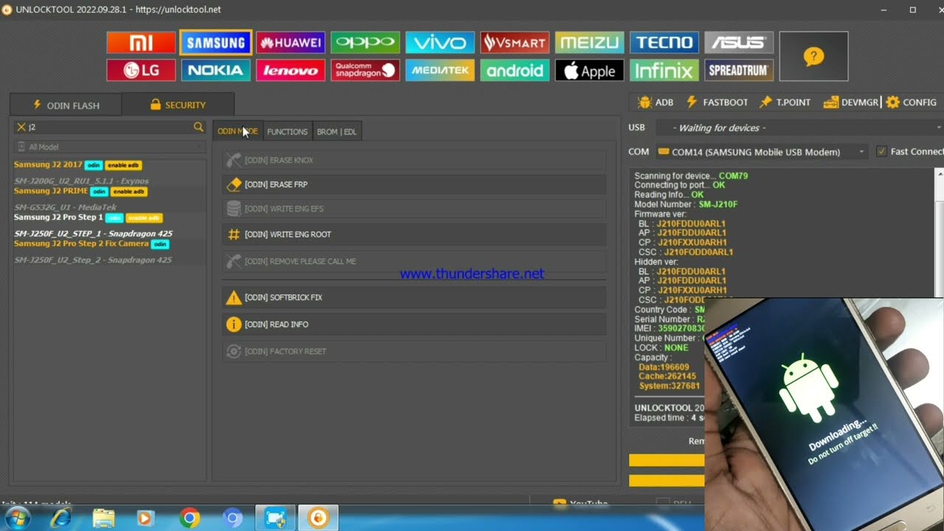Viewport: 944px width, 531px height.
Task: Select the Vivo brand icon
Action: point(440,43)
